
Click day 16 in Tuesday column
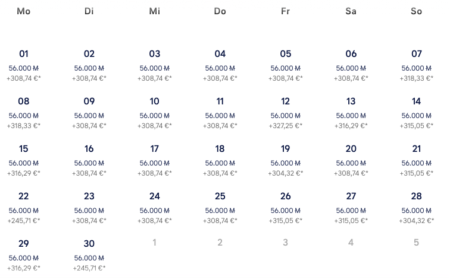point(89,160)
